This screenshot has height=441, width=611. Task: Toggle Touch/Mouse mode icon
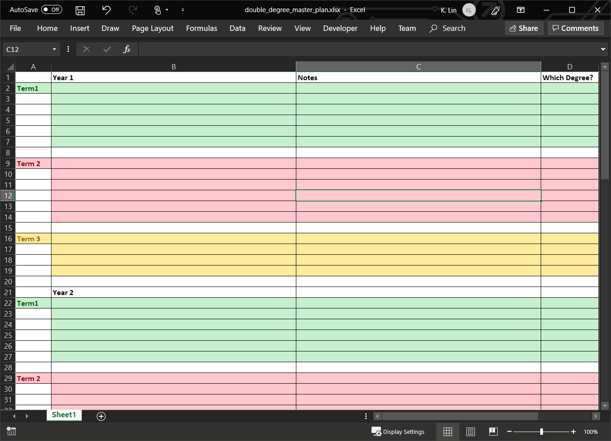coord(157,10)
